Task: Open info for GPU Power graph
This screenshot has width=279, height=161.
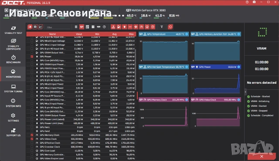Action: pos(238,67)
